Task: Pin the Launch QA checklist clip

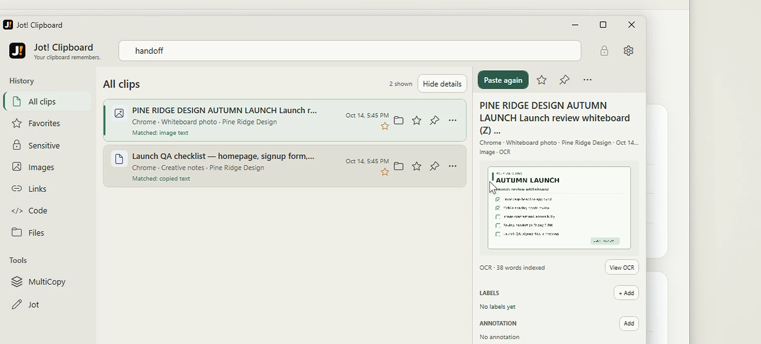Action: pyautogui.click(x=435, y=166)
